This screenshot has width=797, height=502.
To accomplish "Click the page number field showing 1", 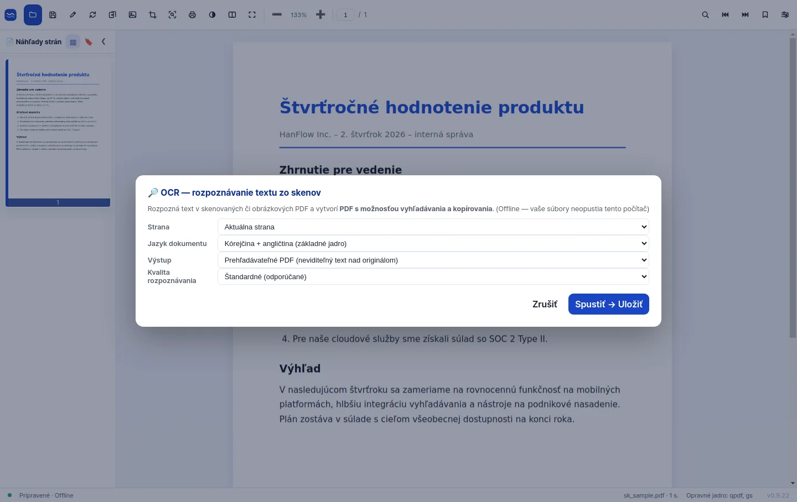I will [345, 15].
